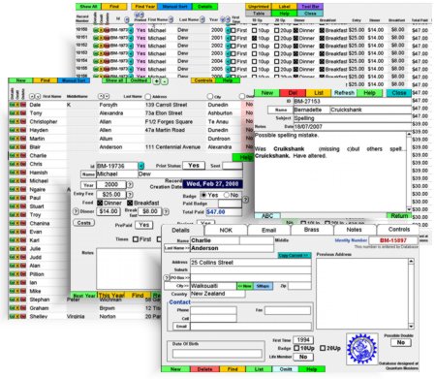Viewport: 436px width, 379px height.
Task: Open the City >> value list
Action: [176, 286]
